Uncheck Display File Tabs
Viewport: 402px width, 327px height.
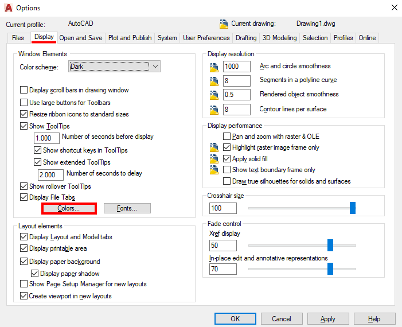(24, 197)
